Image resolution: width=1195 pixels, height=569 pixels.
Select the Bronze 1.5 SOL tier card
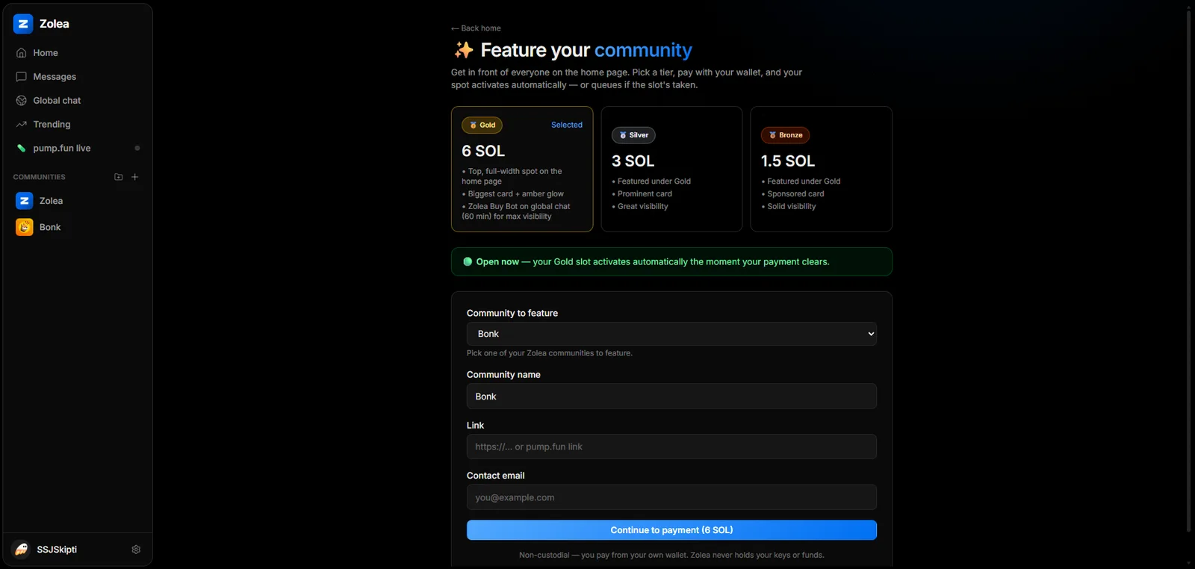coord(821,169)
